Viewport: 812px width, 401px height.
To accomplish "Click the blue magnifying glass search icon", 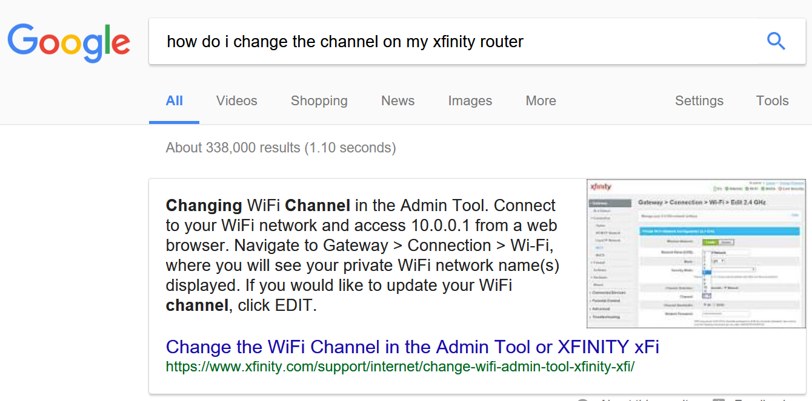I will (x=776, y=41).
